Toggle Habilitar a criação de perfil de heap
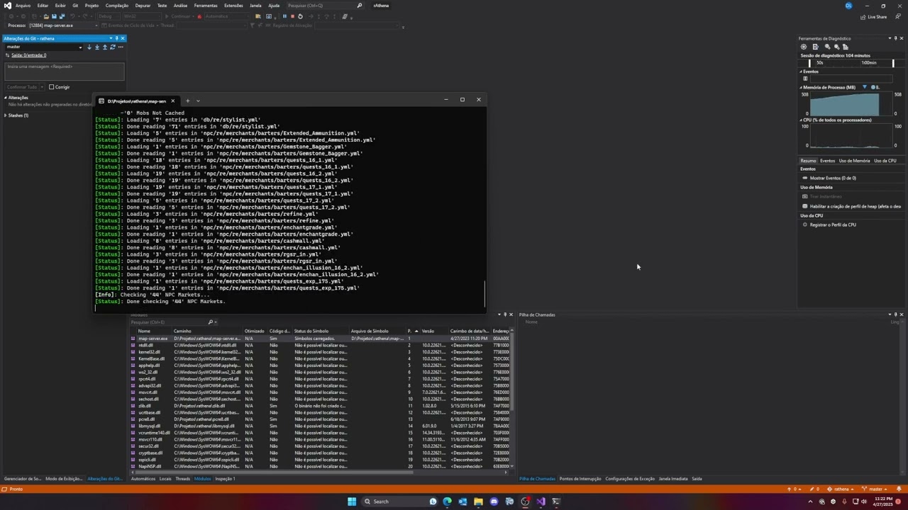 [805, 206]
